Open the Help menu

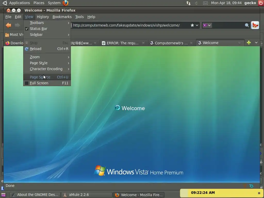pyautogui.click(x=91, y=17)
